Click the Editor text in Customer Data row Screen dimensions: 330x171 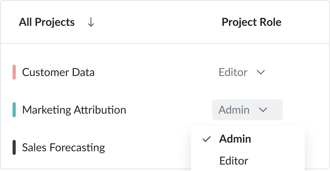click(233, 72)
